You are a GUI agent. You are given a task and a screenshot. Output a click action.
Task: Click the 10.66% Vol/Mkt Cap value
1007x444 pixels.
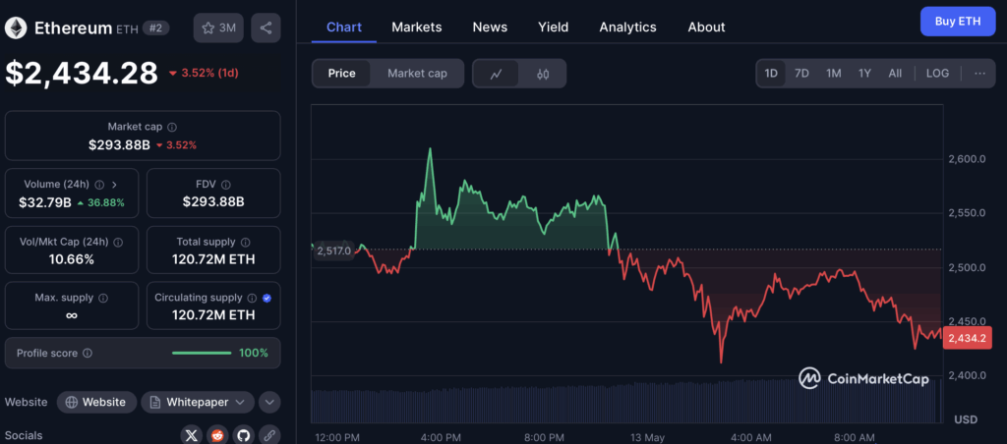(71, 260)
